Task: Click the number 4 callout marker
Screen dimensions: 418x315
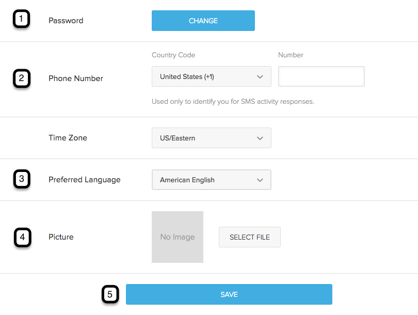Action: (x=22, y=237)
